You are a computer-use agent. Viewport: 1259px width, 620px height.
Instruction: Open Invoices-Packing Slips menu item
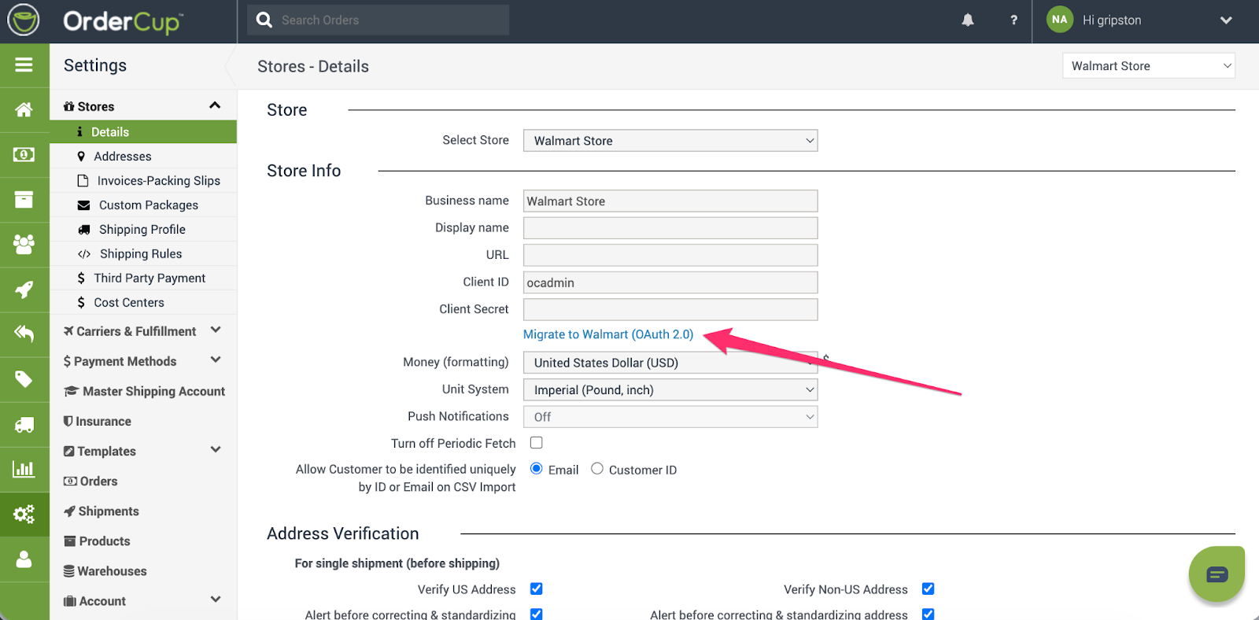[x=143, y=180]
